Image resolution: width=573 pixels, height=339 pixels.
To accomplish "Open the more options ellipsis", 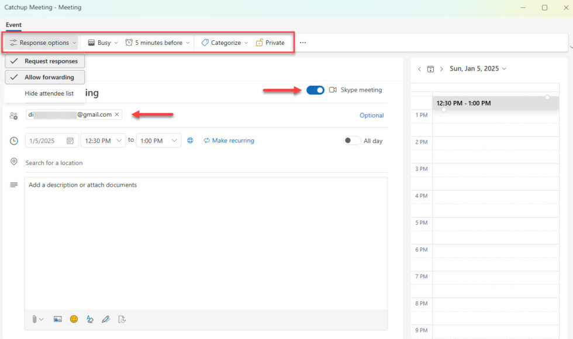I will pyautogui.click(x=303, y=43).
